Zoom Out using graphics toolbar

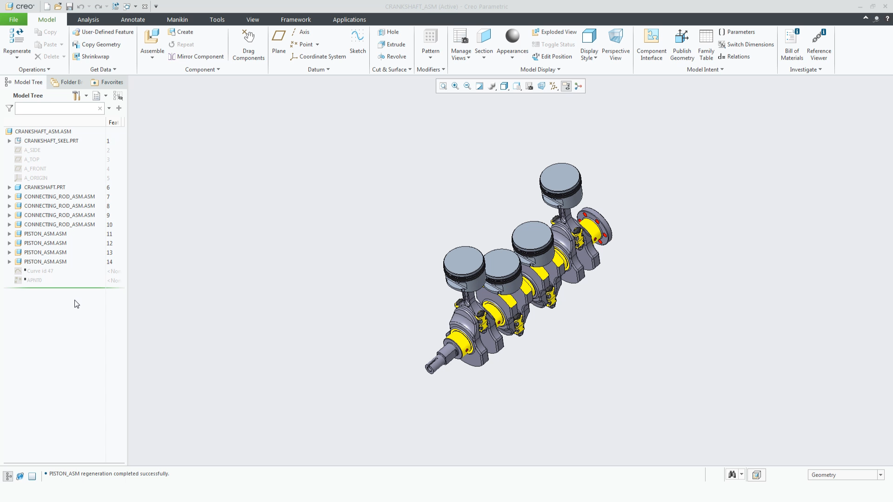[x=467, y=86]
